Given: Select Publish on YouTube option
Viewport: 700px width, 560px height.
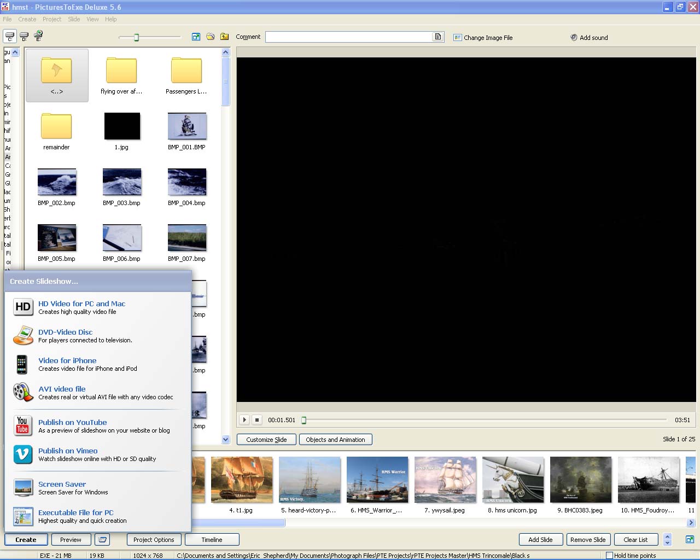Looking at the screenshot, I should tap(72, 423).
